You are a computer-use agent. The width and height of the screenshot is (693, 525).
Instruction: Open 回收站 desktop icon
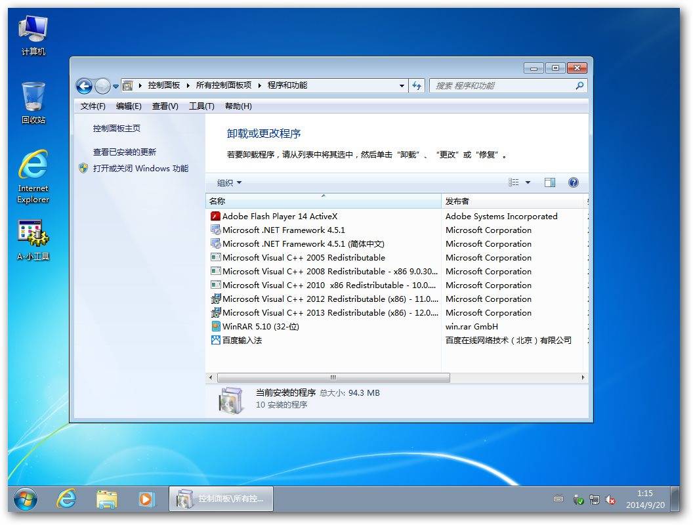pos(33,103)
